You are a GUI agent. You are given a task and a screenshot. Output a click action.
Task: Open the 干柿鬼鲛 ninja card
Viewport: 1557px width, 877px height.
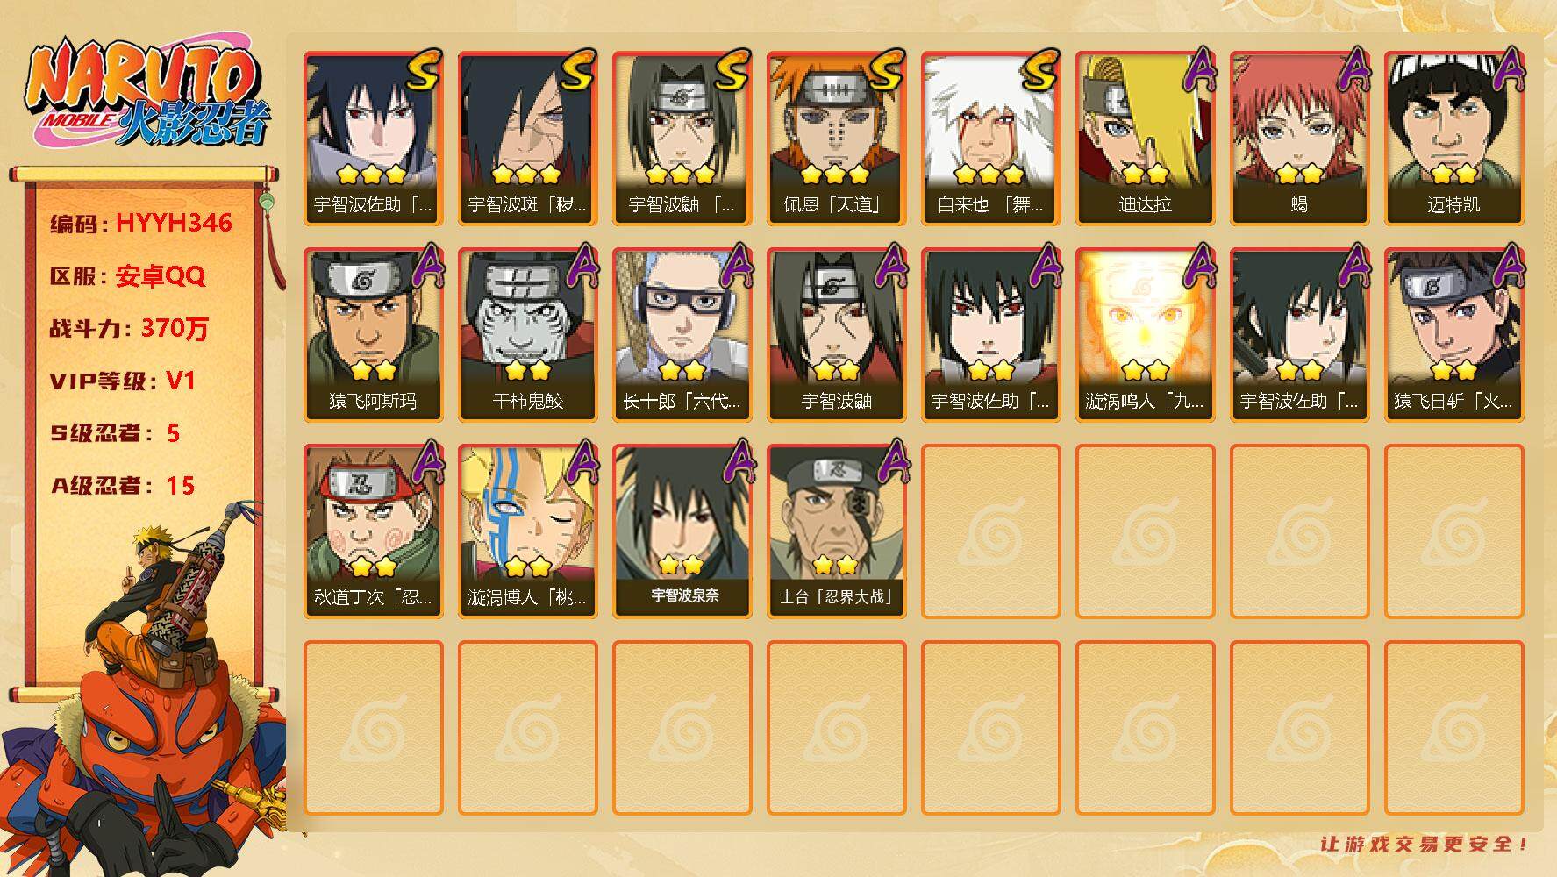(527, 335)
